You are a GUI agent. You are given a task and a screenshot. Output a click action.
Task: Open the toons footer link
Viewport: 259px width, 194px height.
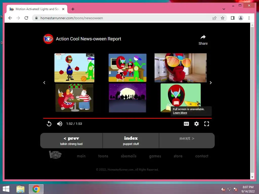click(x=103, y=156)
